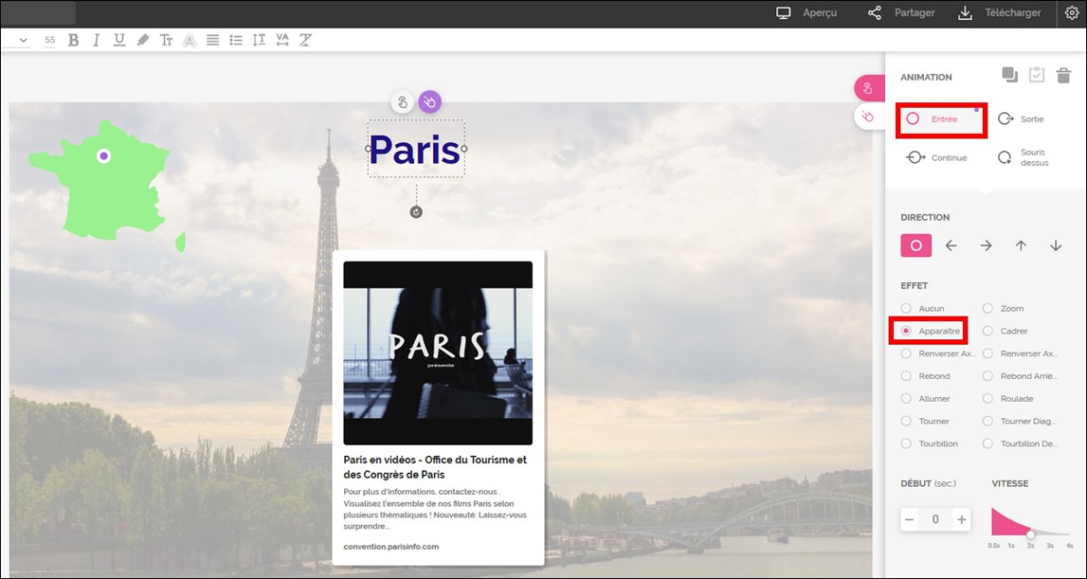1087x579 pixels.
Task: Click the Bold formatting icon
Action: click(73, 40)
